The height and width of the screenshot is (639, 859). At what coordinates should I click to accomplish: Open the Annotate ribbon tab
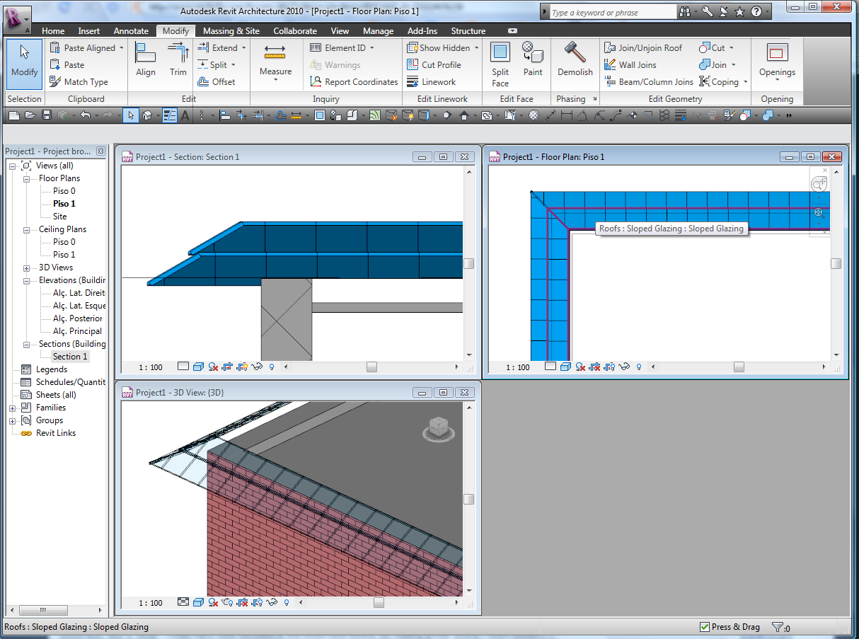[x=131, y=31]
